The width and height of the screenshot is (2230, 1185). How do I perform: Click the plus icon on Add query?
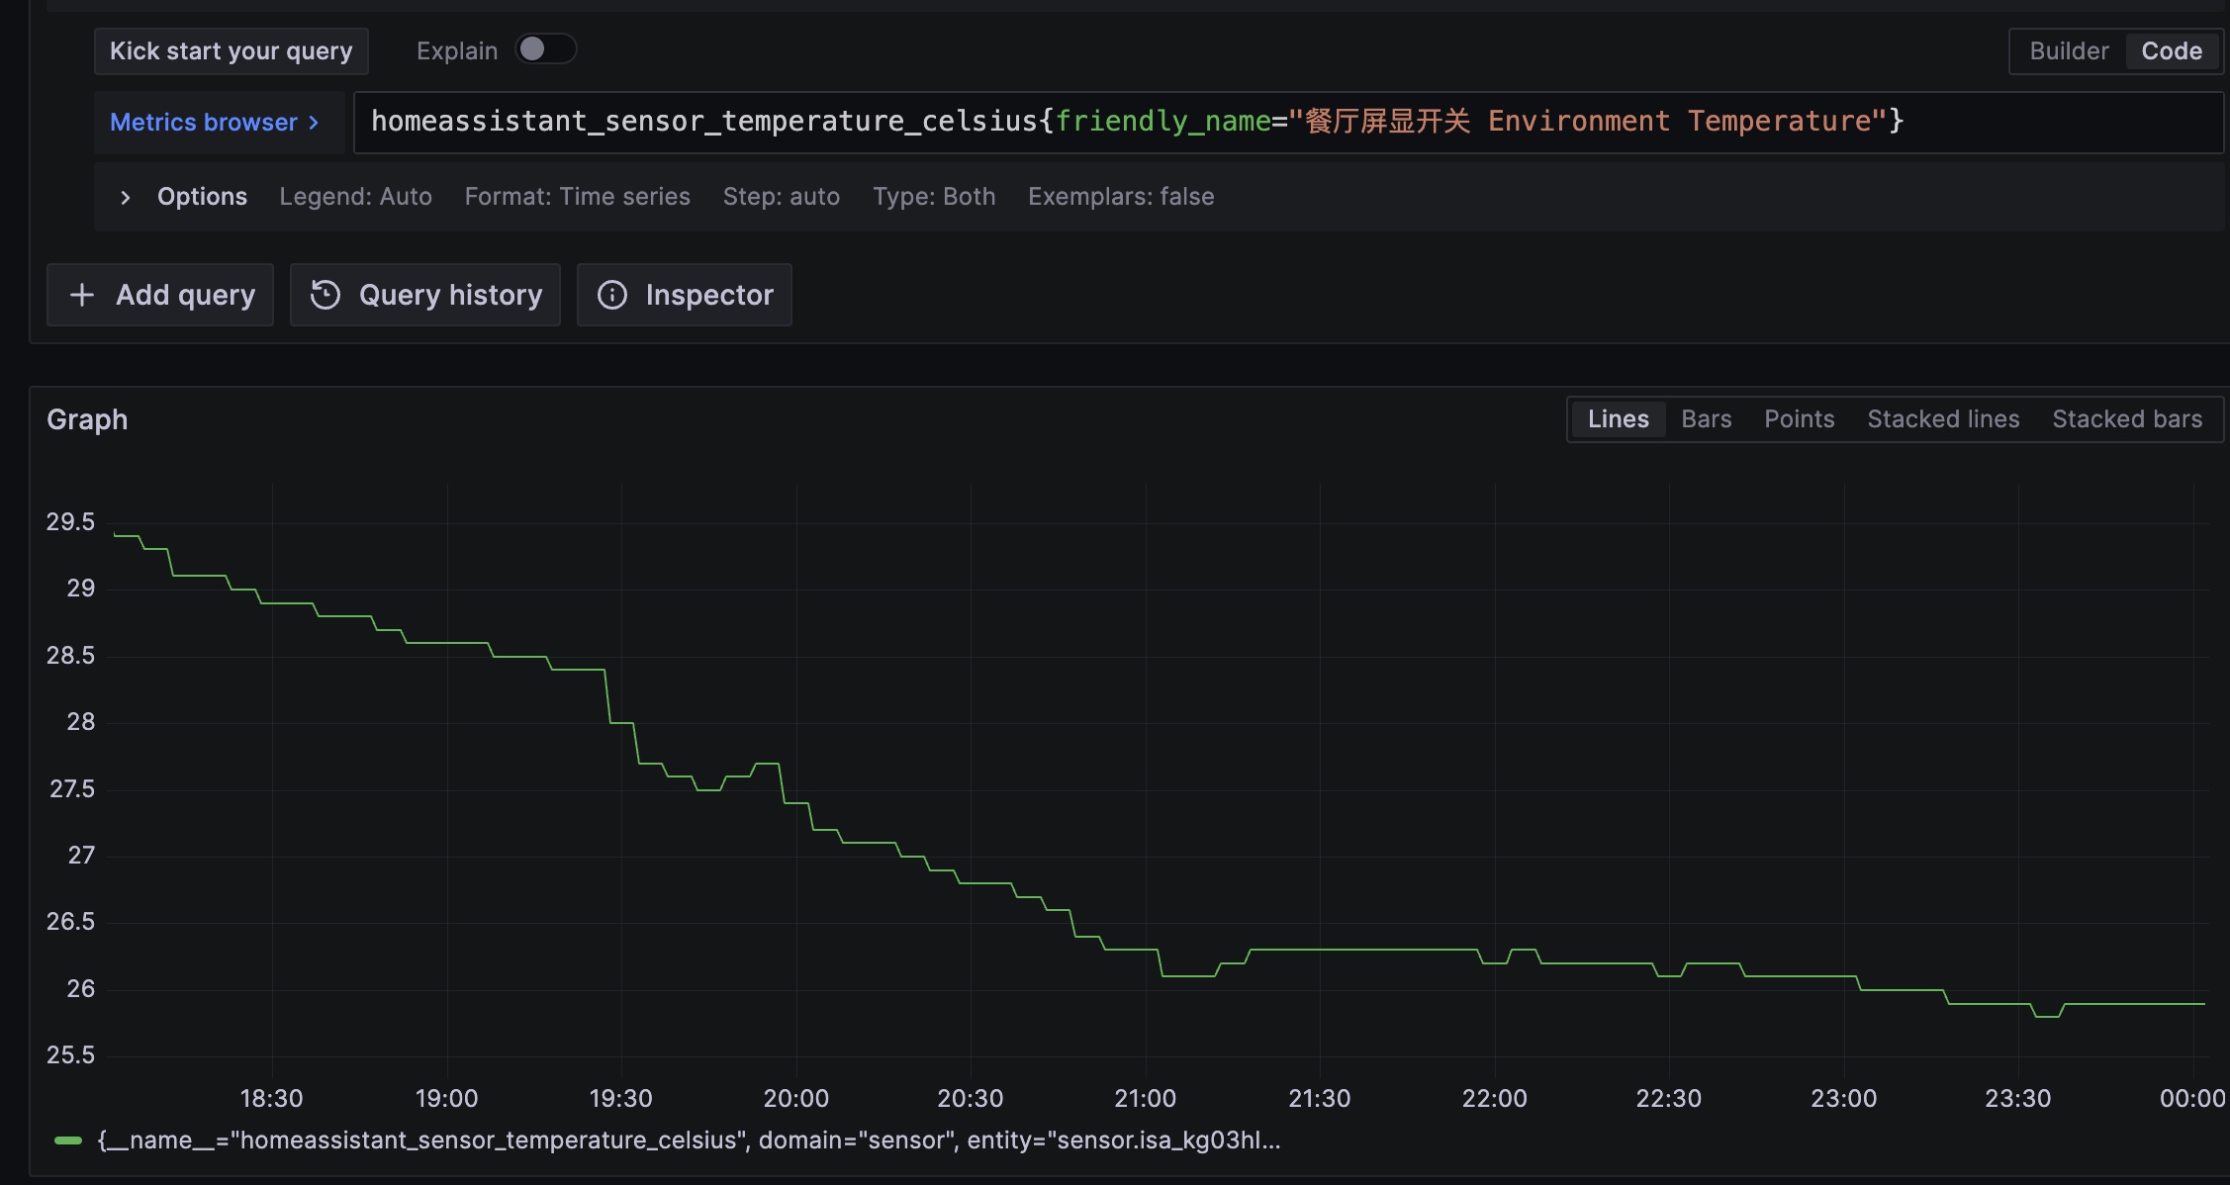tap(82, 295)
